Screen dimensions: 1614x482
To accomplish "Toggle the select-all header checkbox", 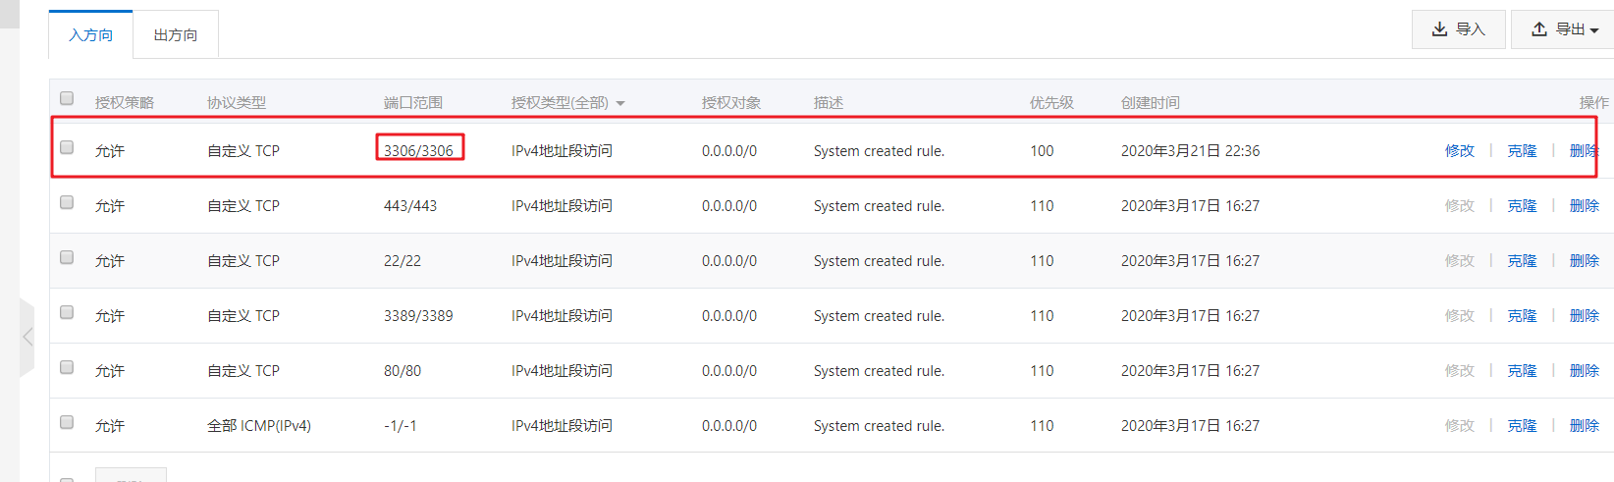I will [x=67, y=98].
